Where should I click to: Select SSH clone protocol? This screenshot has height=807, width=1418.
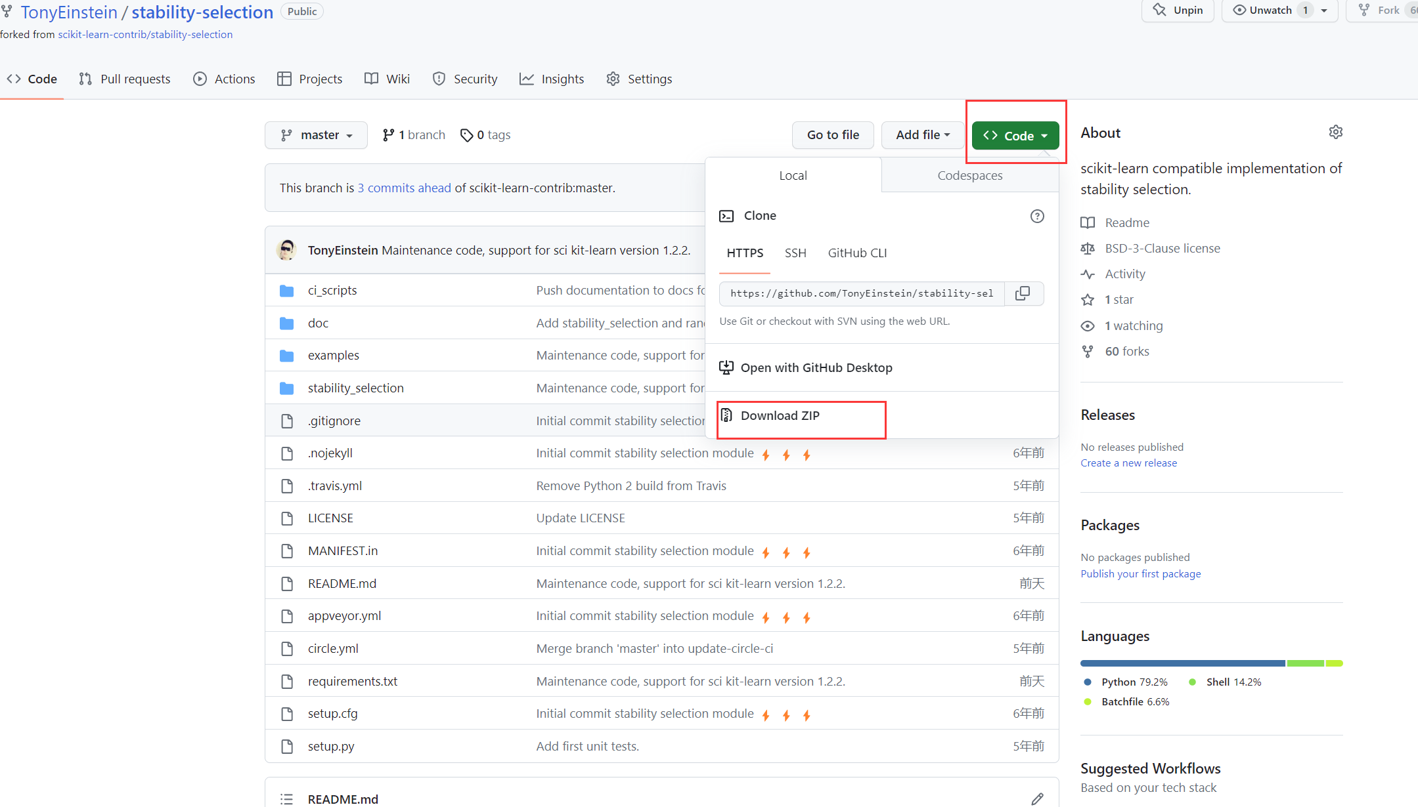tap(795, 253)
